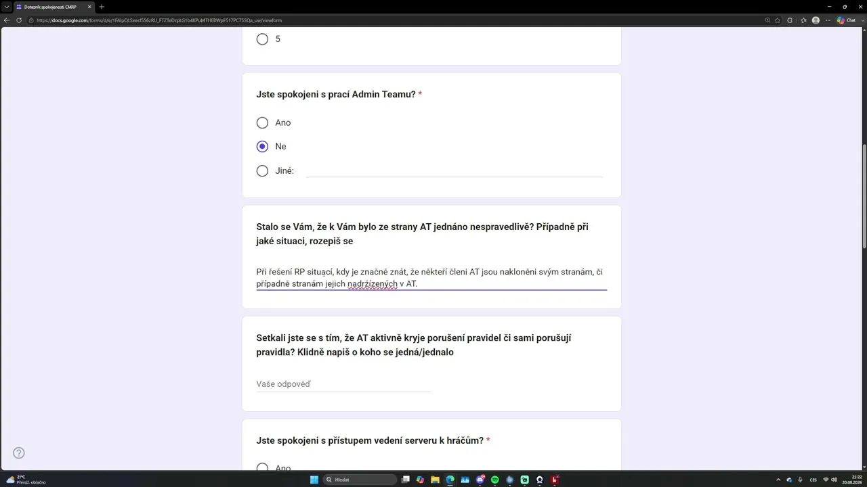Open Spotify from the taskbar
This screenshot has width=867, height=487.
[x=495, y=480]
